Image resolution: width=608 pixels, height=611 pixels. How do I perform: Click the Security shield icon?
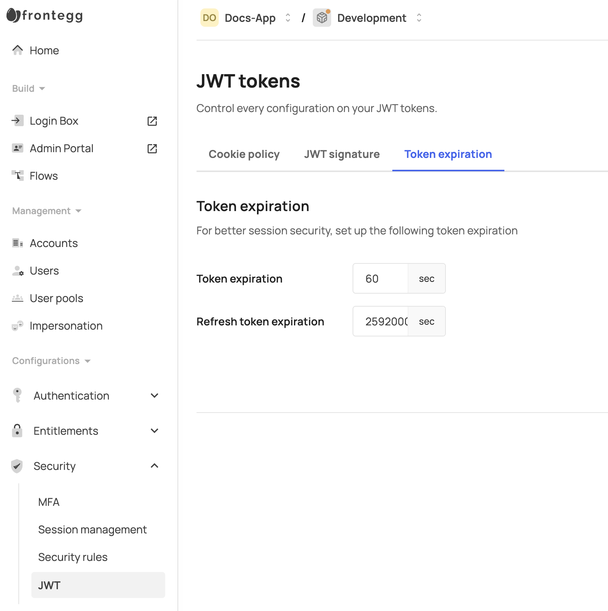[x=17, y=466]
